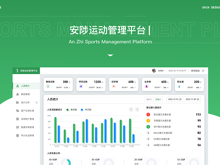Click the 人员年龄分布 section heading

tap(54, 153)
